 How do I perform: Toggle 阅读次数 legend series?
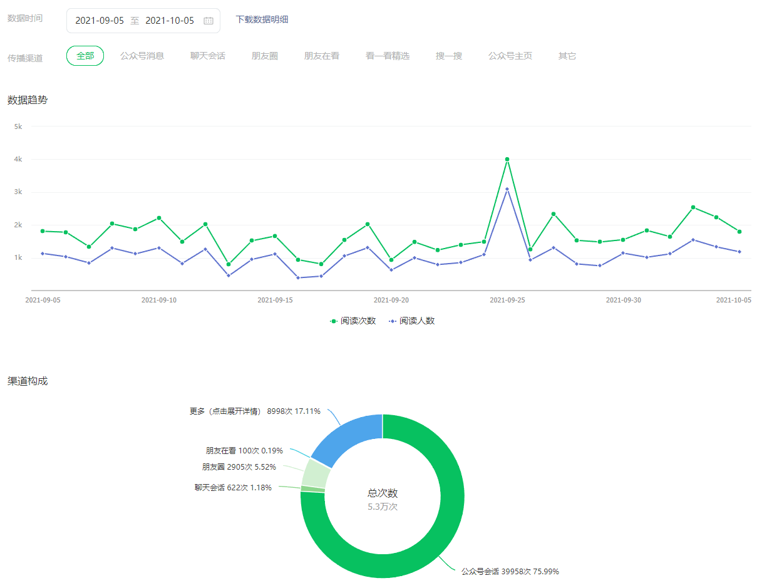click(353, 321)
